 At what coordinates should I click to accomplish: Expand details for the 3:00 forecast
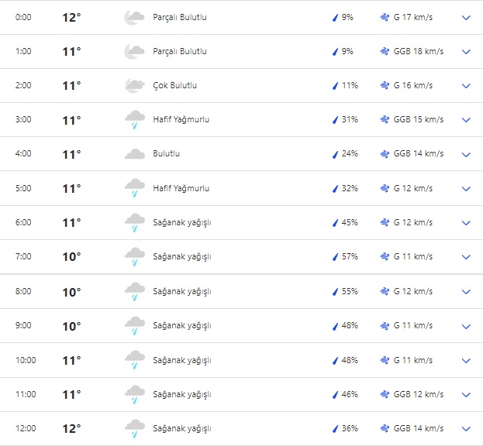(x=466, y=120)
